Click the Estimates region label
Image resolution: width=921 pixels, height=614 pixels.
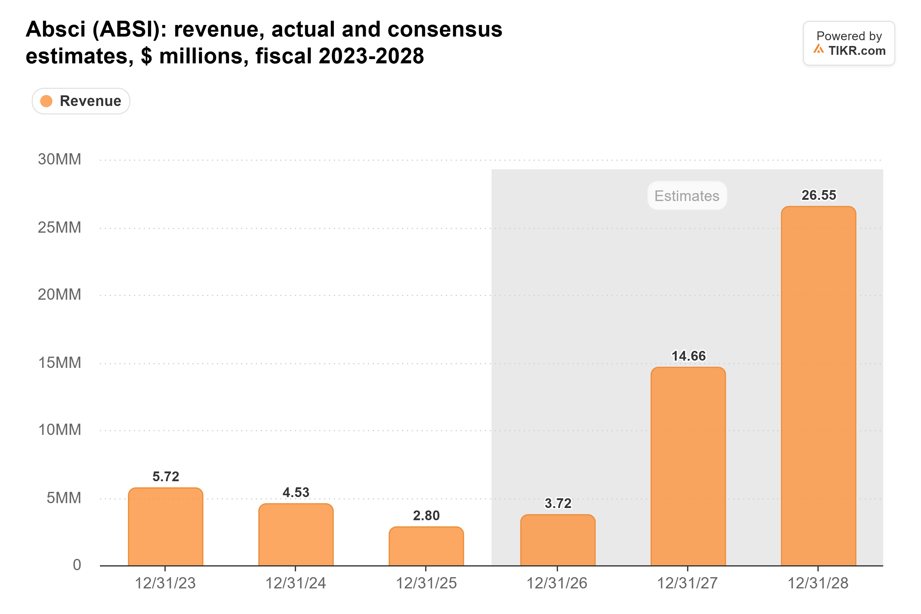687,196
